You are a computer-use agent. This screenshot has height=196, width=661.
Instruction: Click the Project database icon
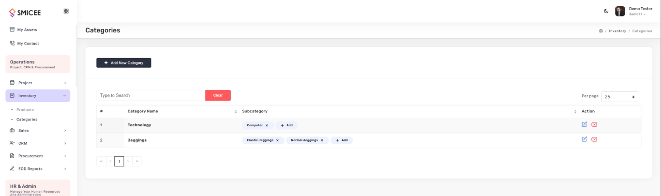13,83
